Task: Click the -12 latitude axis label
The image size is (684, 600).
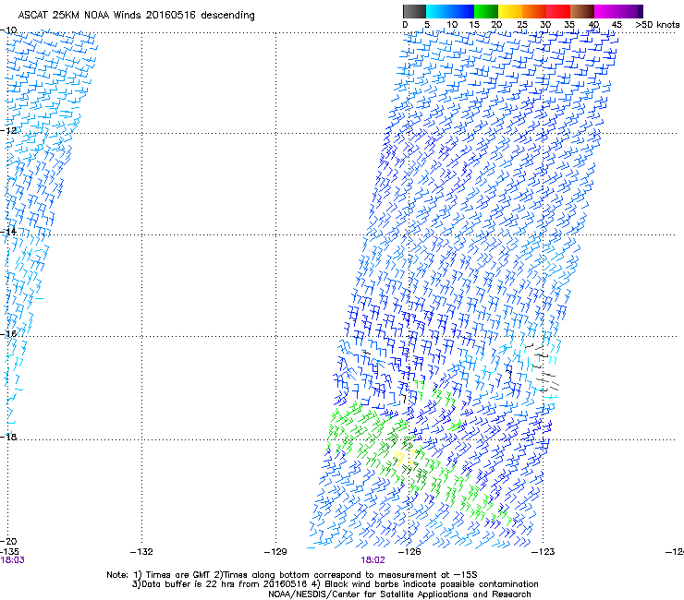Action: pyautogui.click(x=8, y=130)
